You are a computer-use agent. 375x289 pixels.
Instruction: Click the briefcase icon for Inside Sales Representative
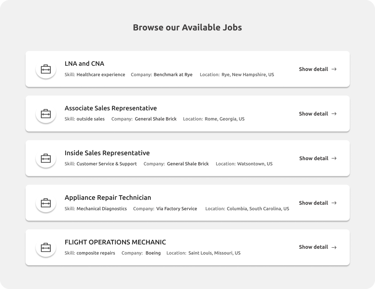pos(46,158)
